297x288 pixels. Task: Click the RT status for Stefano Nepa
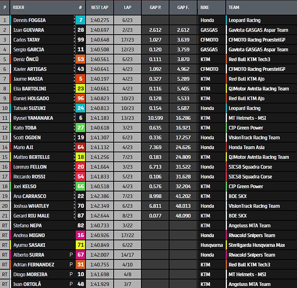point(5,225)
